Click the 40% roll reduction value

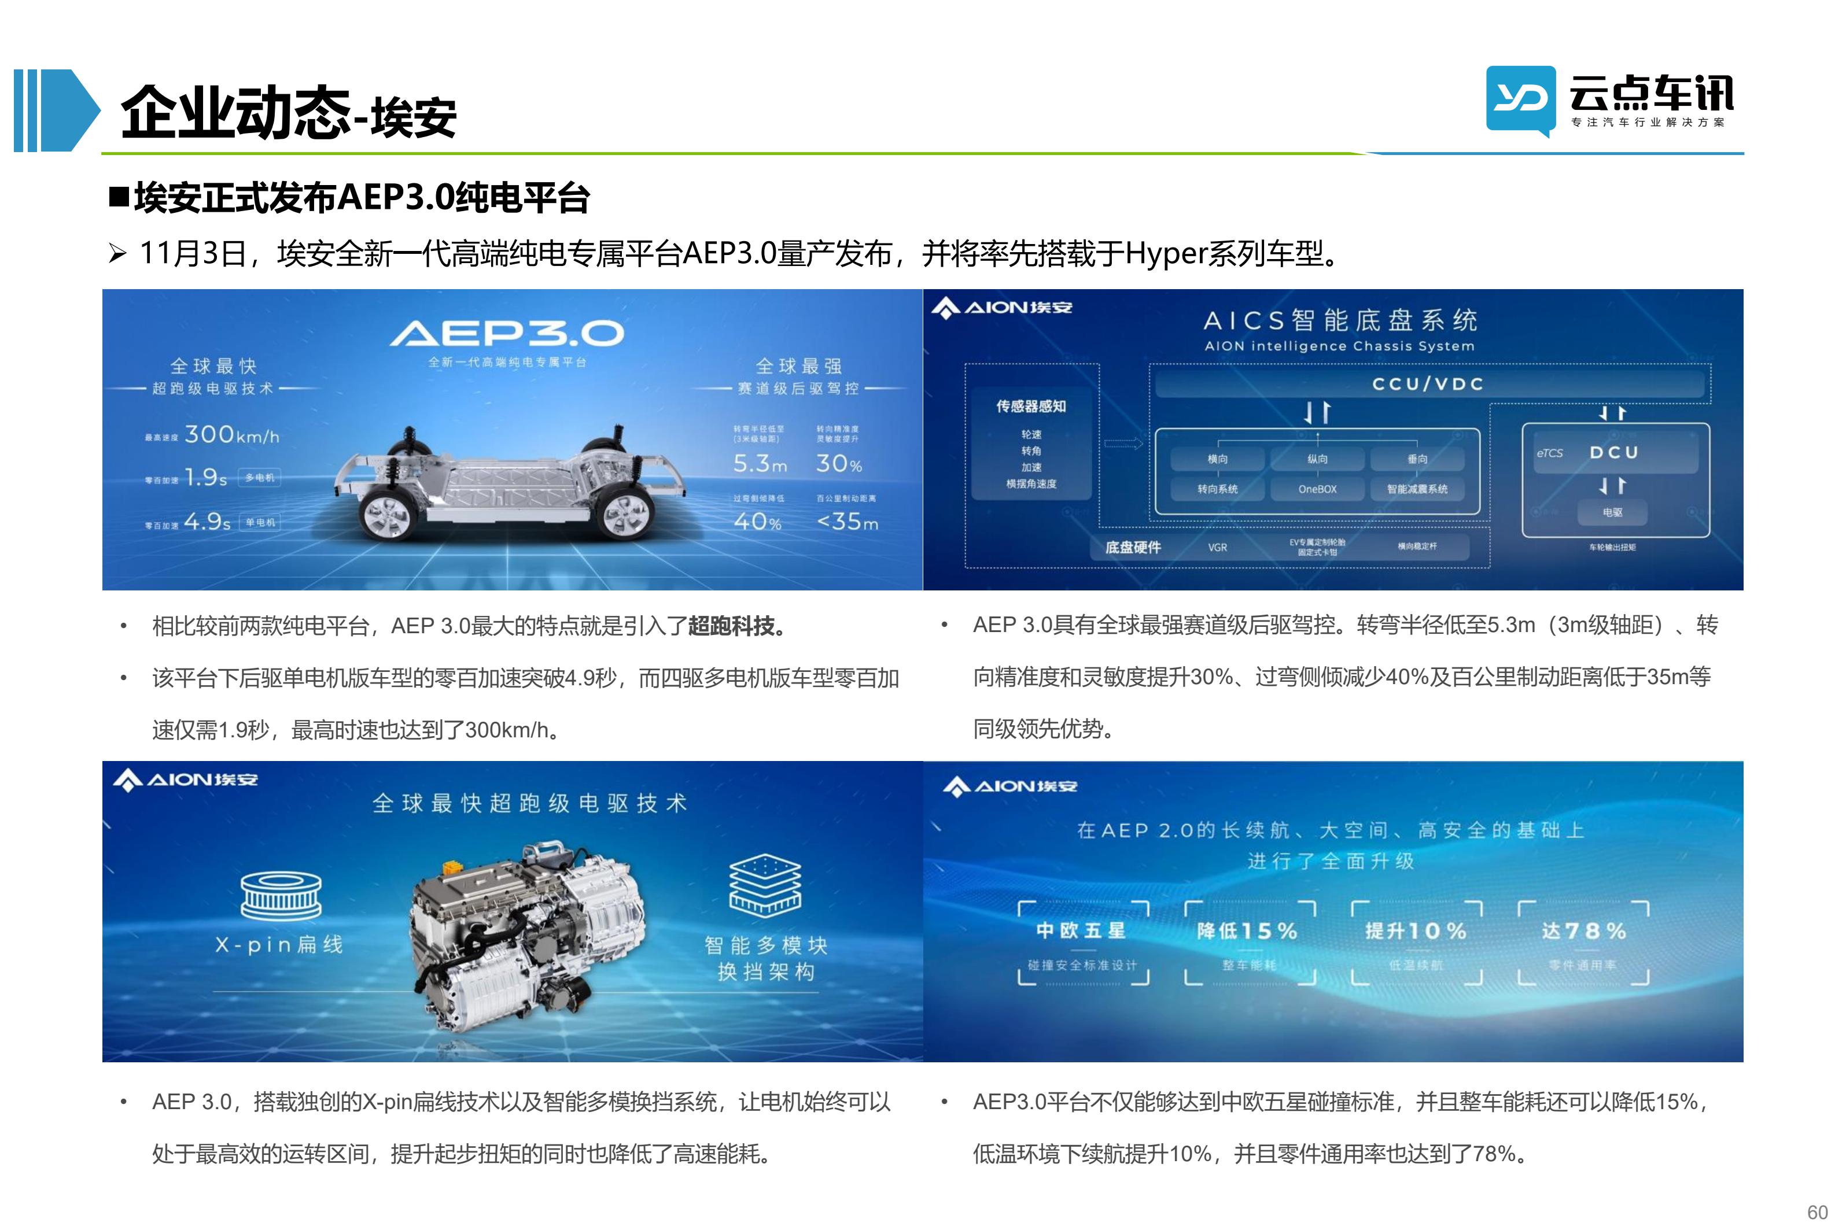[757, 522]
